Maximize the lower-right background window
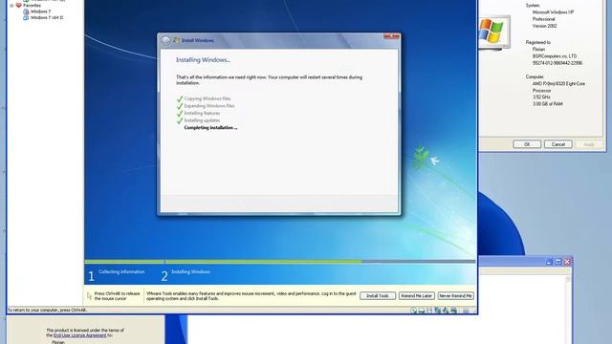The image size is (612, 344). 558,262
